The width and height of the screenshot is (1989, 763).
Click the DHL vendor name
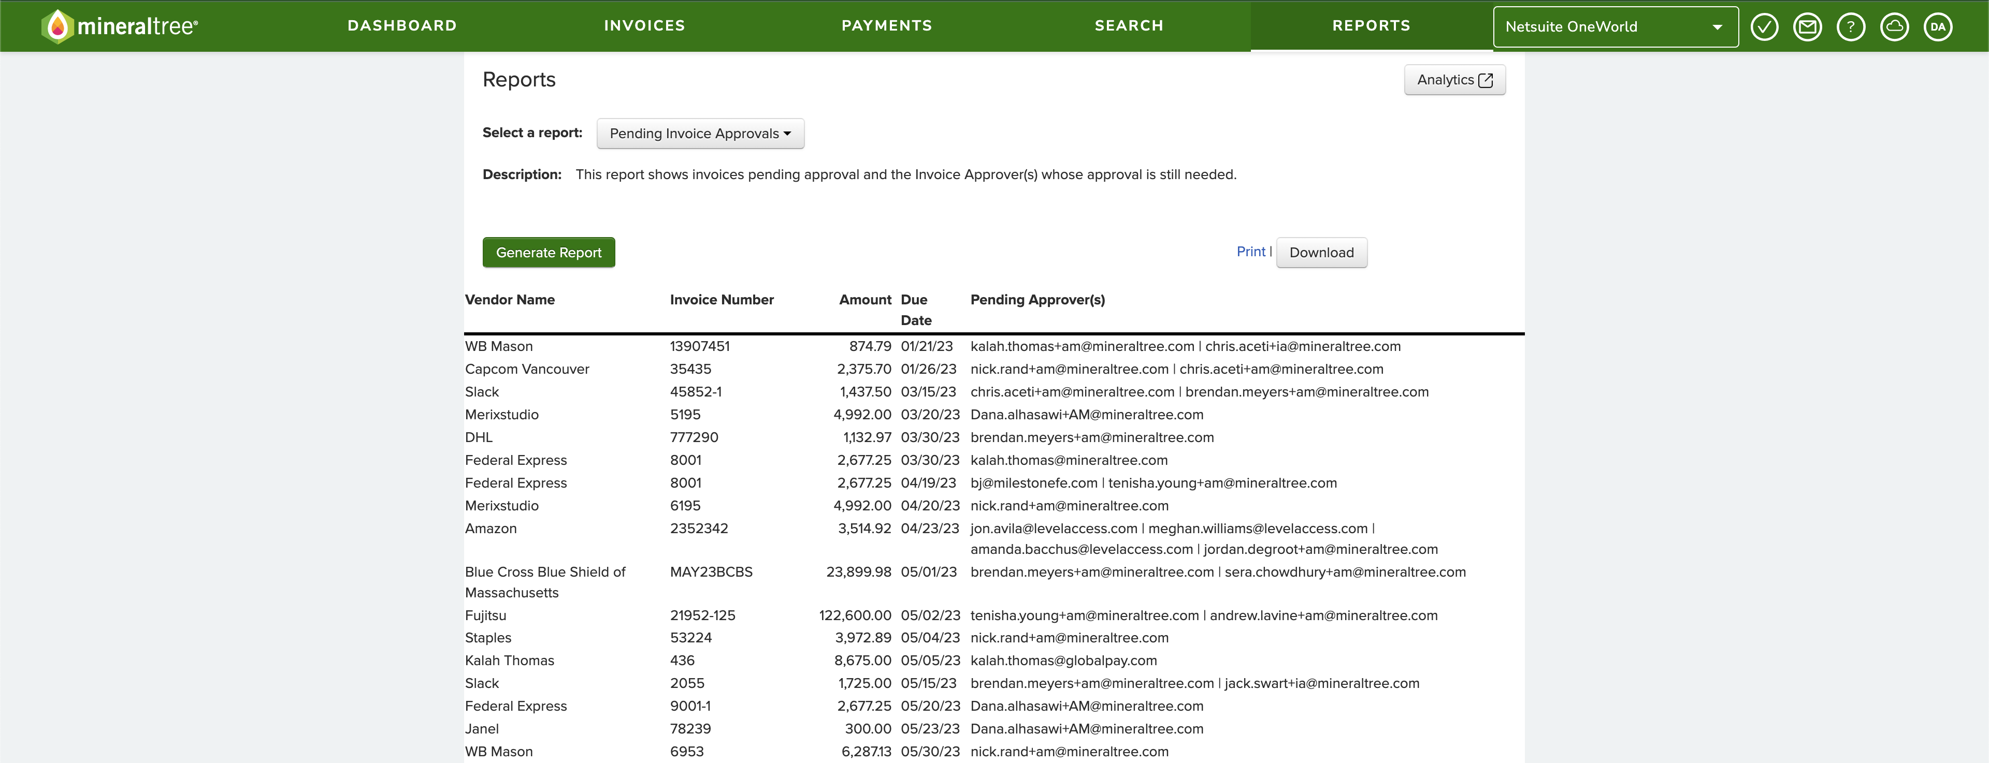tap(479, 437)
